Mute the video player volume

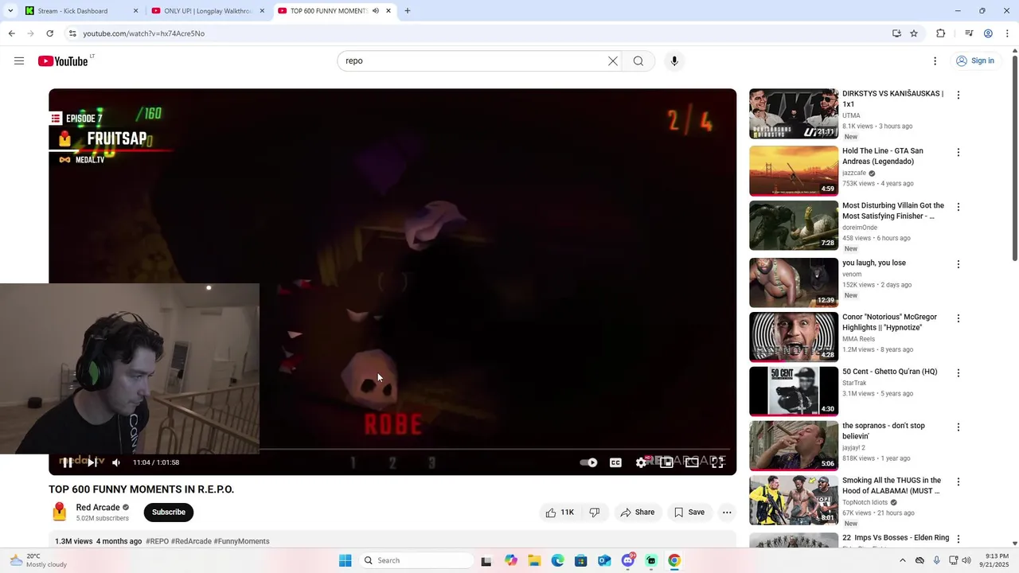tap(116, 462)
